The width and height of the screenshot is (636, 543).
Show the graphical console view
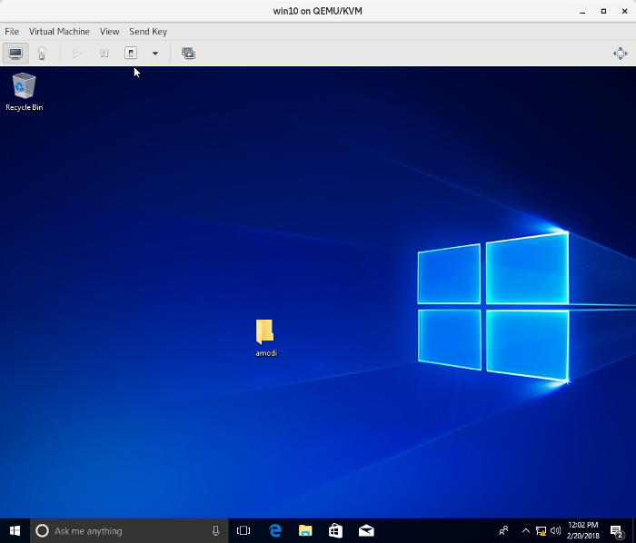pyautogui.click(x=15, y=54)
